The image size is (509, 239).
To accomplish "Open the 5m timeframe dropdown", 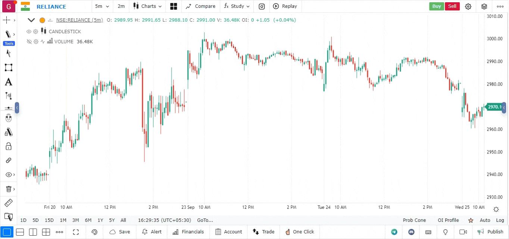I will (102, 6).
